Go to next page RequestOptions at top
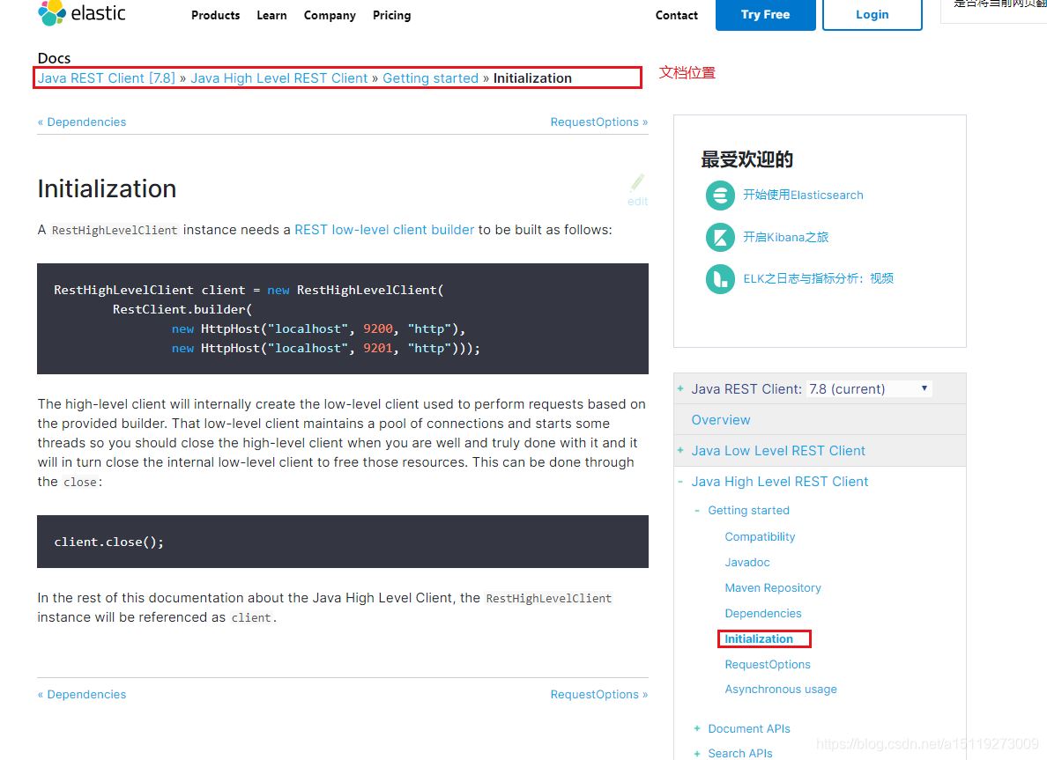Screen dimensions: 1047x760 (599, 122)
